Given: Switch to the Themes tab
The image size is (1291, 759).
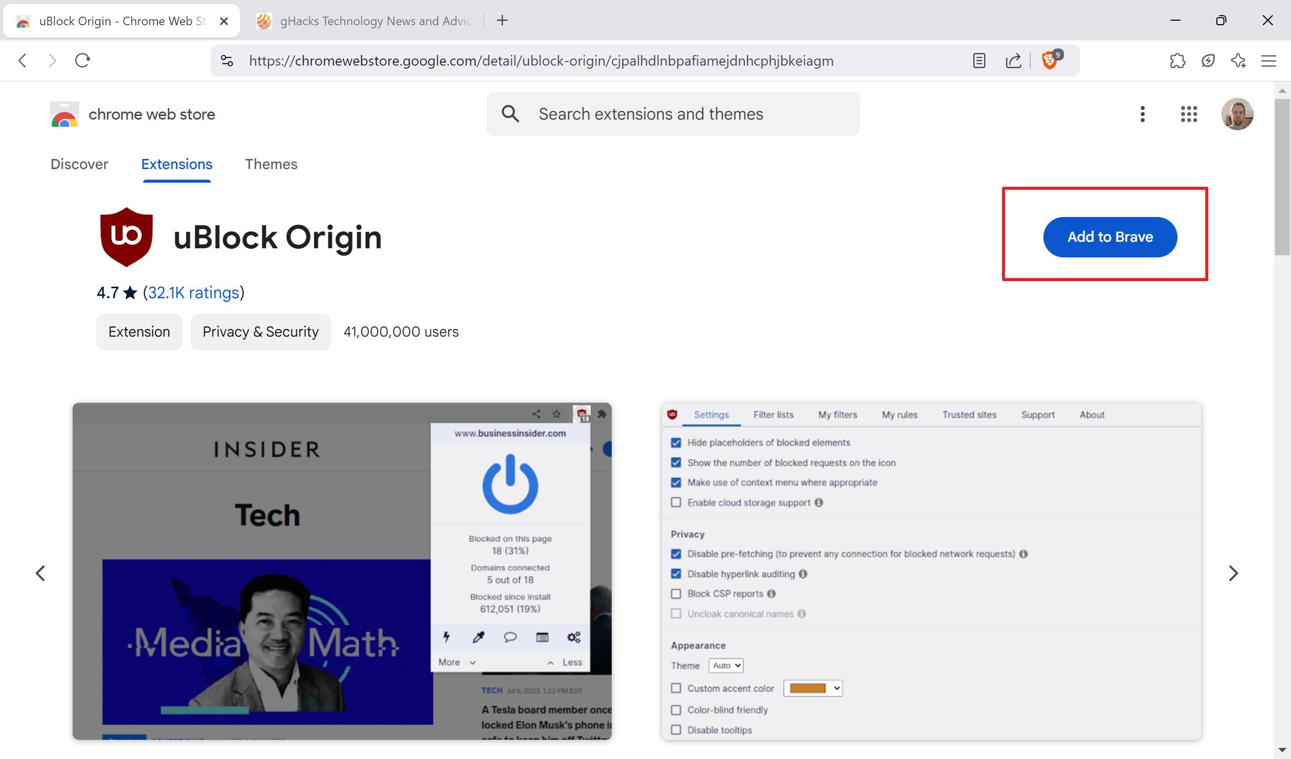Looking at the screenshot, I should tap(271, 164).
